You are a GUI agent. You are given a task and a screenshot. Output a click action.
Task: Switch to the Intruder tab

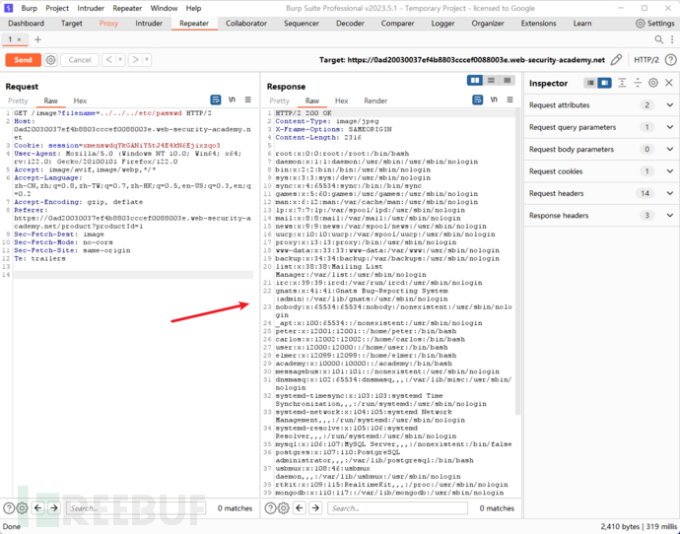coord(149,23)
